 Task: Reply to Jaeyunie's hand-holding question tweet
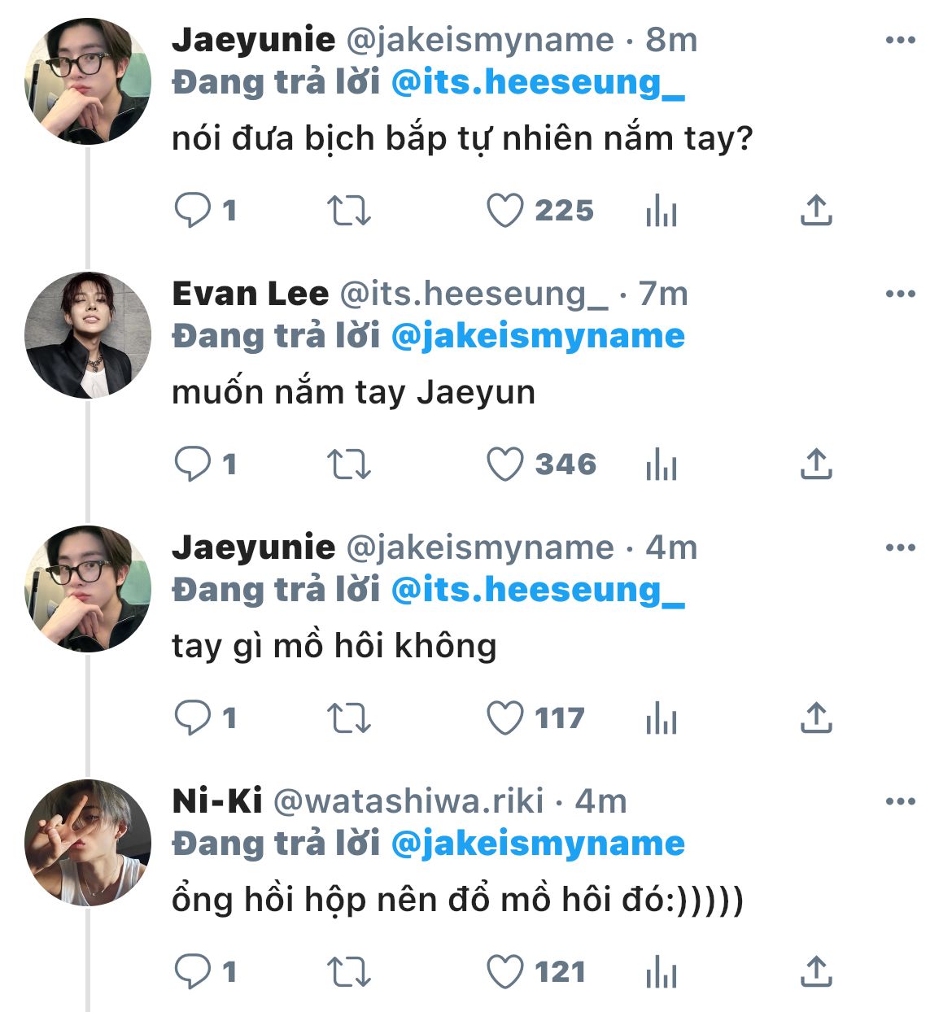coord(193,211)
